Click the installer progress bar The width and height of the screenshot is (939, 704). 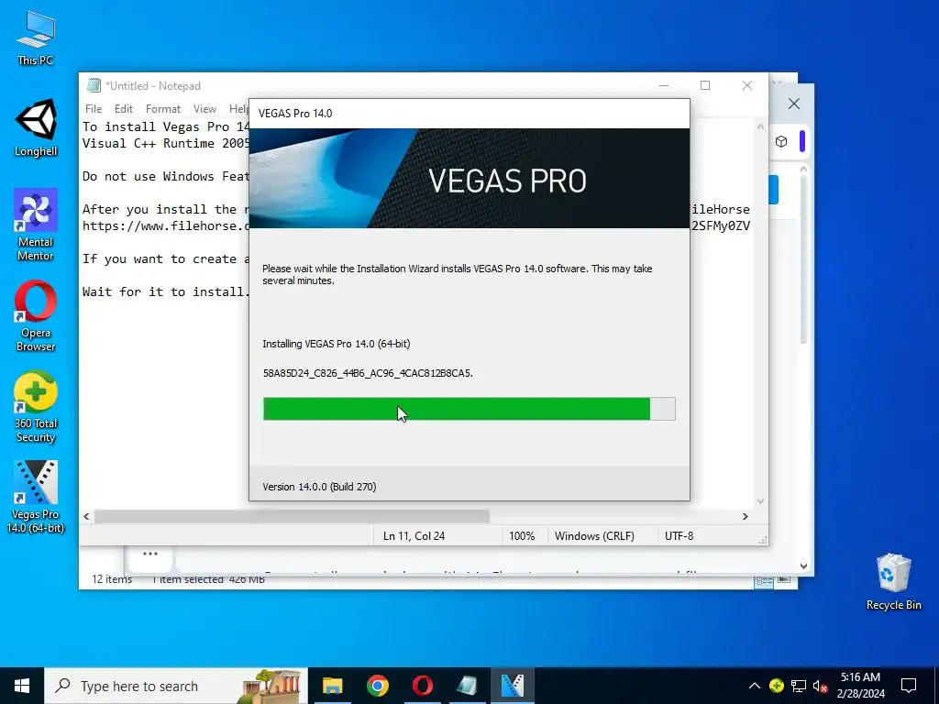point(469,409)
